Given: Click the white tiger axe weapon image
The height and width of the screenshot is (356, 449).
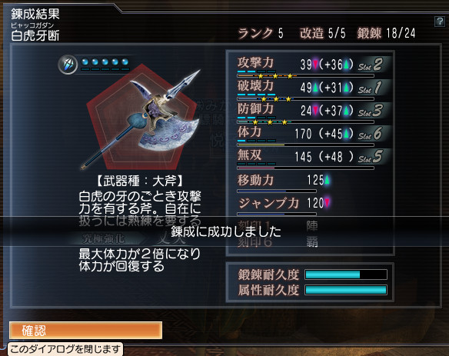Looking at the screenshot, I should [141, 119].
